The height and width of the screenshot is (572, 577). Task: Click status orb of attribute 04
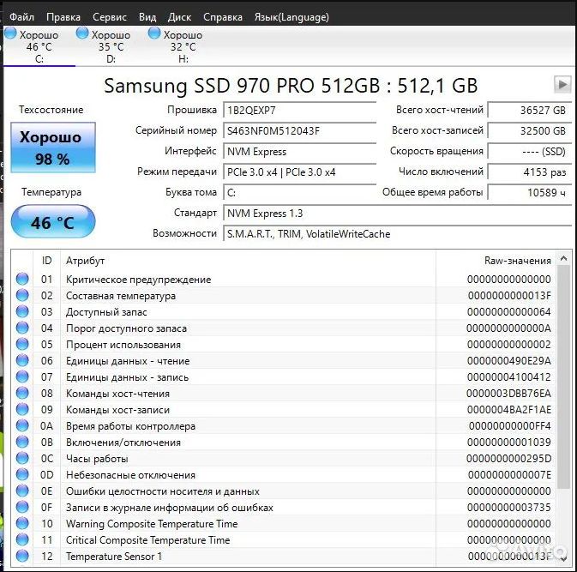pos(22,328)
